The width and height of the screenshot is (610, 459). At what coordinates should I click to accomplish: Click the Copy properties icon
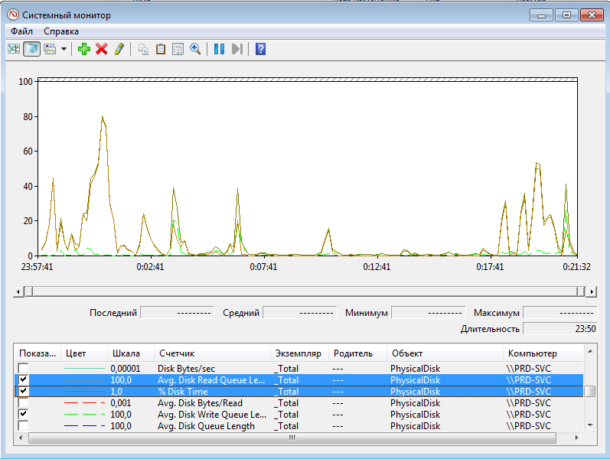[x=143, y=49]
